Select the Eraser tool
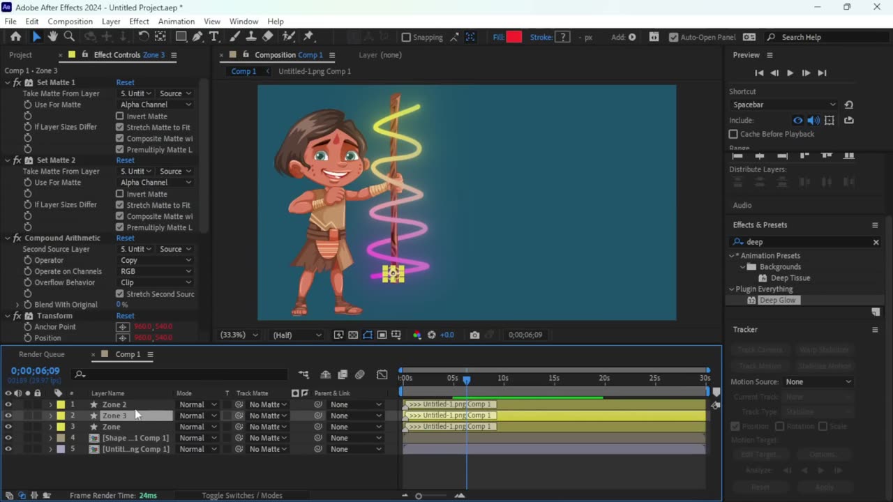The width and height of the screenshot is (893, 502). click(268, 37)
